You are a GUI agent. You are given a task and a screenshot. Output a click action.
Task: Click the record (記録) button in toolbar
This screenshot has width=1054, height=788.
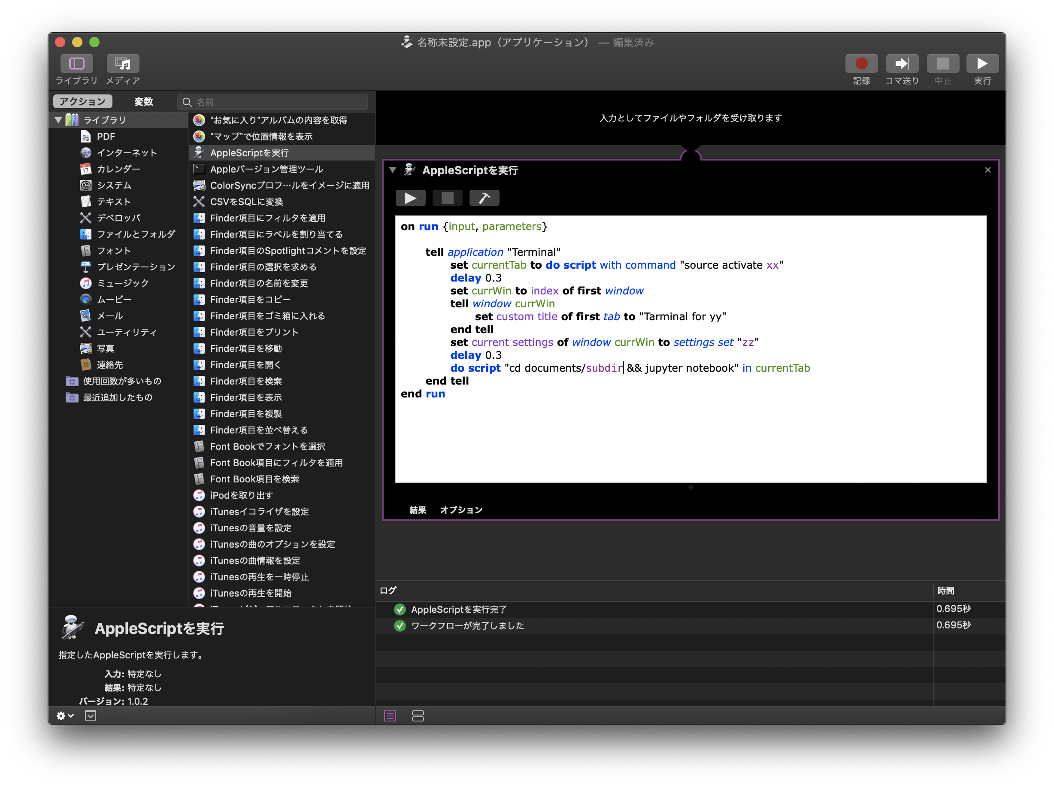[861, 64]
